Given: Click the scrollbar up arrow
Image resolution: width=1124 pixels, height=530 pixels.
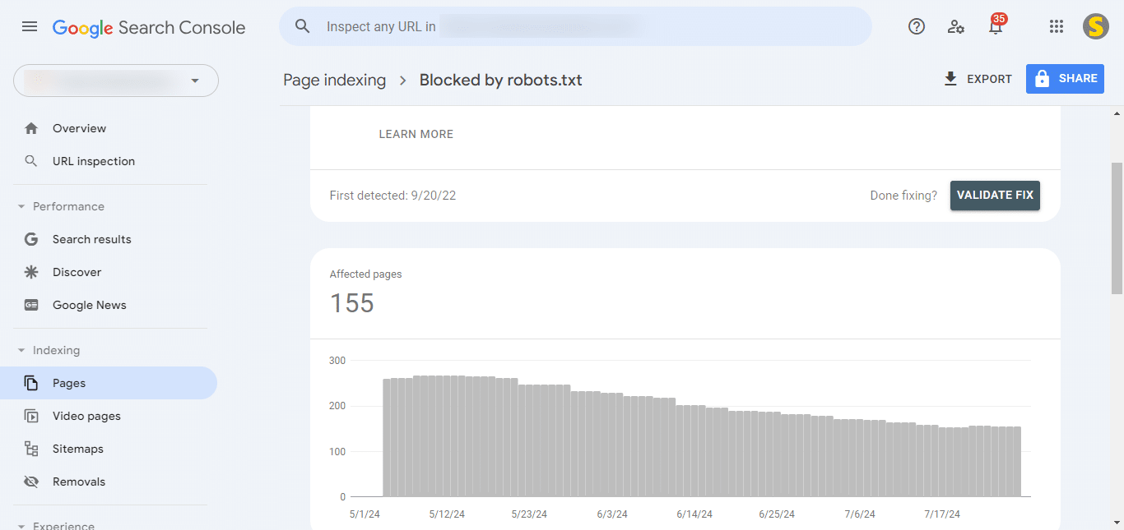Looking at the screenshot, I should tap(1117, 113).
